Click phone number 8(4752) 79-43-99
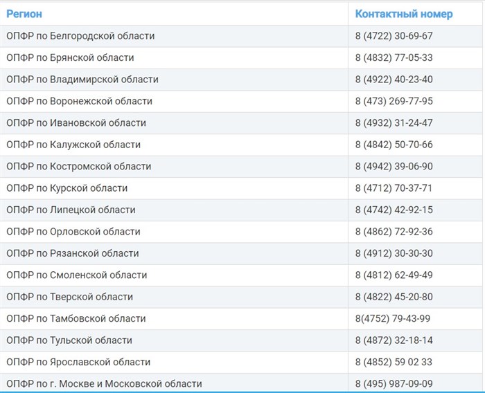 point(393,318)
